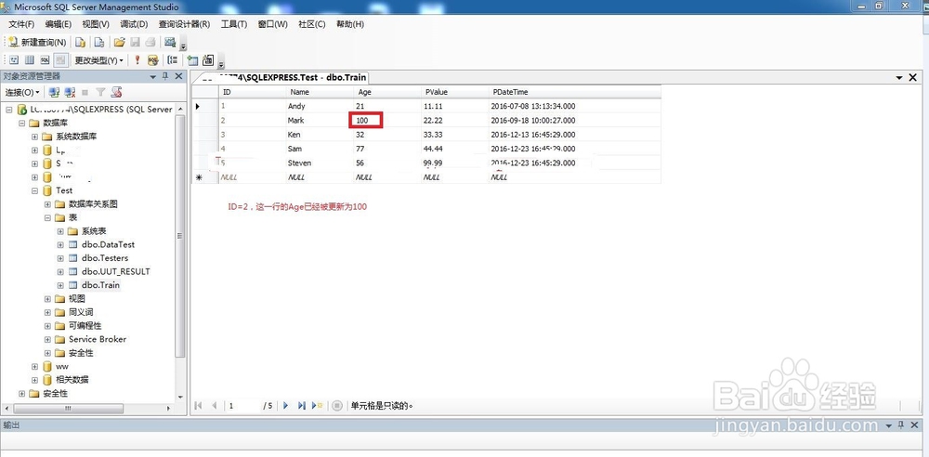Click the Name cell containing Steven

[320, 163]
